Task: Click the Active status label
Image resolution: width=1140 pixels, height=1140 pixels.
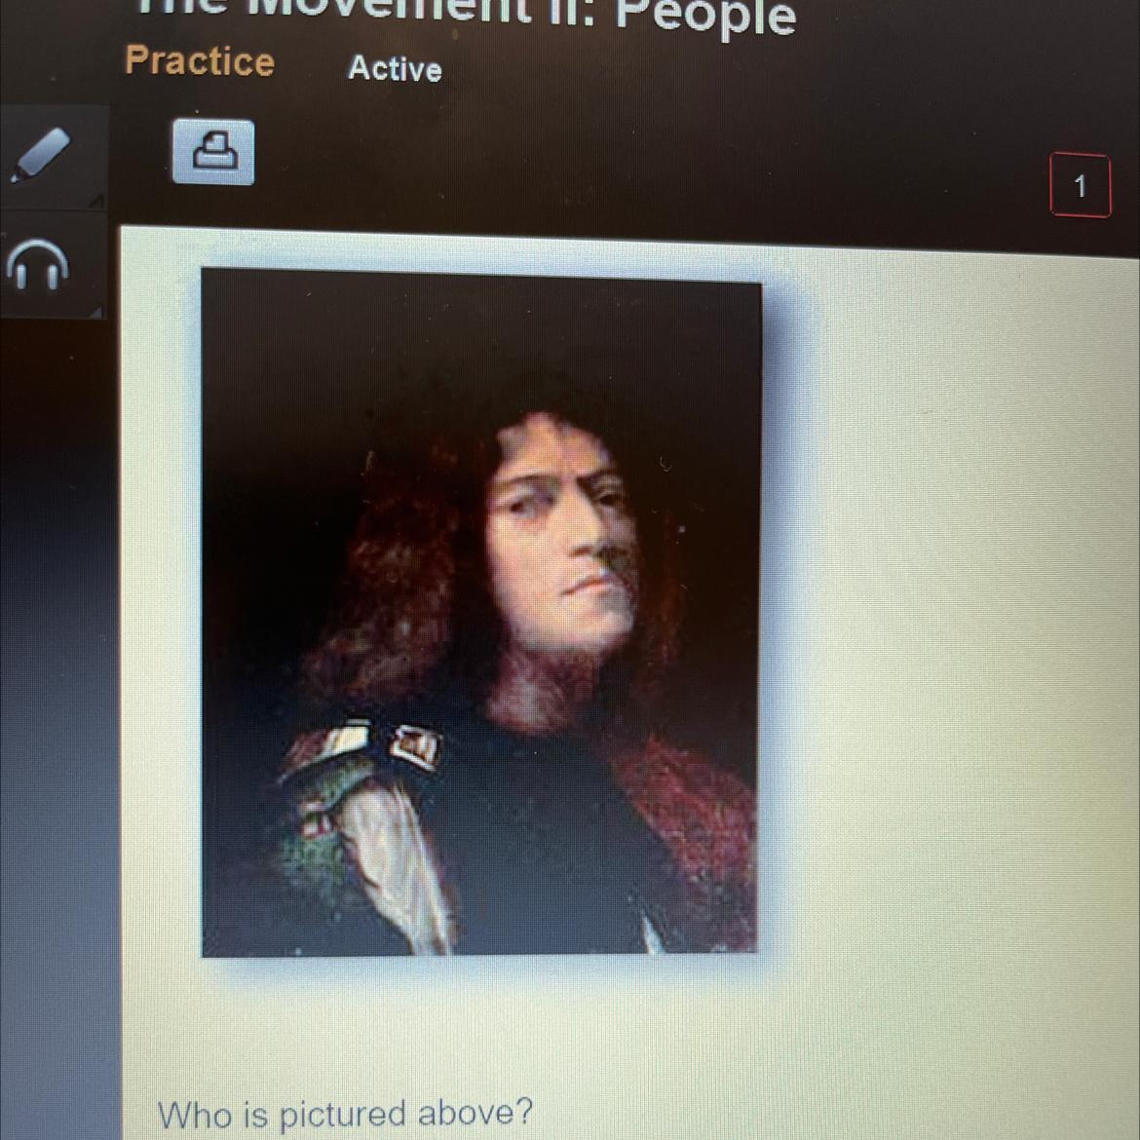Action: (395, 68)
